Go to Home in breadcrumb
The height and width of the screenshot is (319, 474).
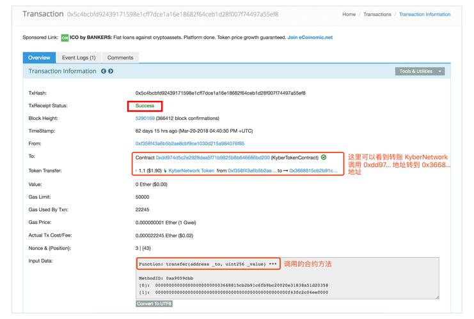pyautogui.click(x=349, y=14)
